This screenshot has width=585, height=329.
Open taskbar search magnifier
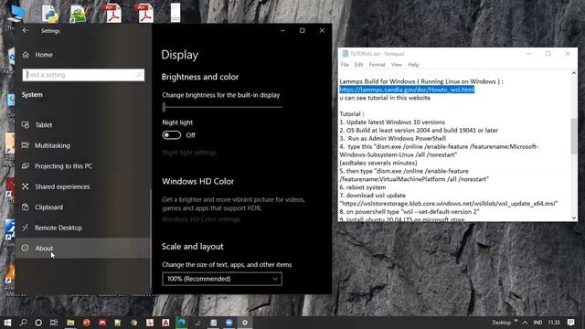coord(23,323)
